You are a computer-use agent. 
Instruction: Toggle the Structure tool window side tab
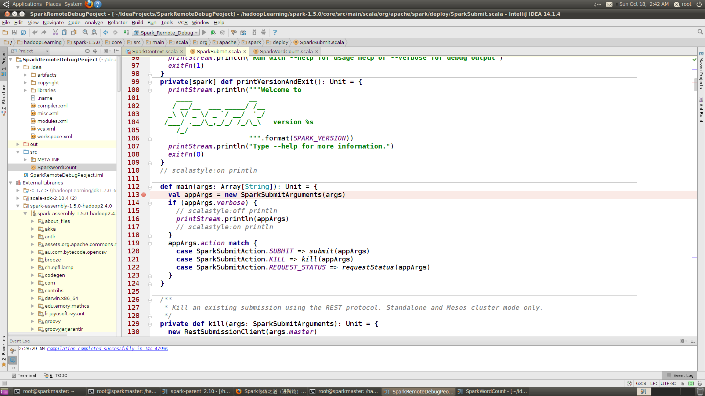tap(4, 100)
